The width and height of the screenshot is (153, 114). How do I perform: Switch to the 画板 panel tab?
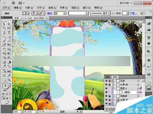(108, 77)
